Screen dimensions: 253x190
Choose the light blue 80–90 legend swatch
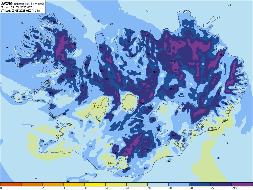click(179, 184)
